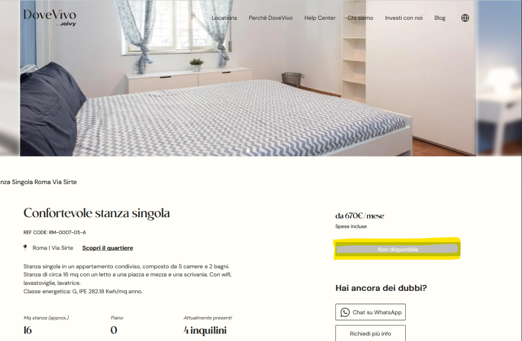Open the Locations menu

coord(225,18)
